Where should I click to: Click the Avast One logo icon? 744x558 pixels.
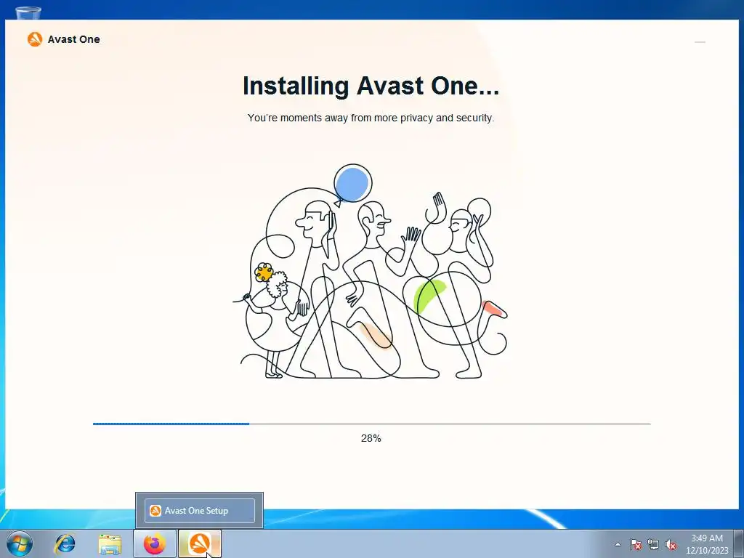pos(35,39)
